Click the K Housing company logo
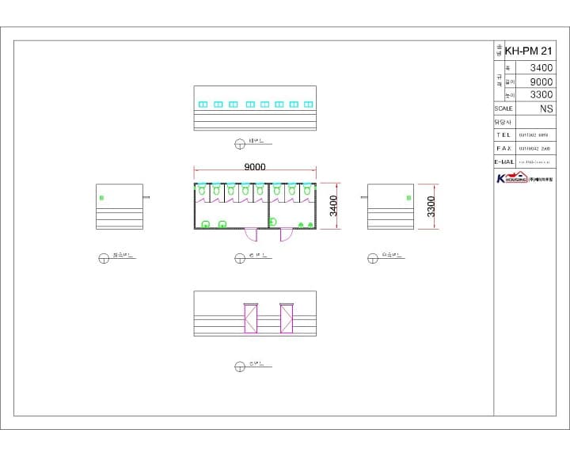Screen dimensions: 570x456 click(x=525, y=178)
